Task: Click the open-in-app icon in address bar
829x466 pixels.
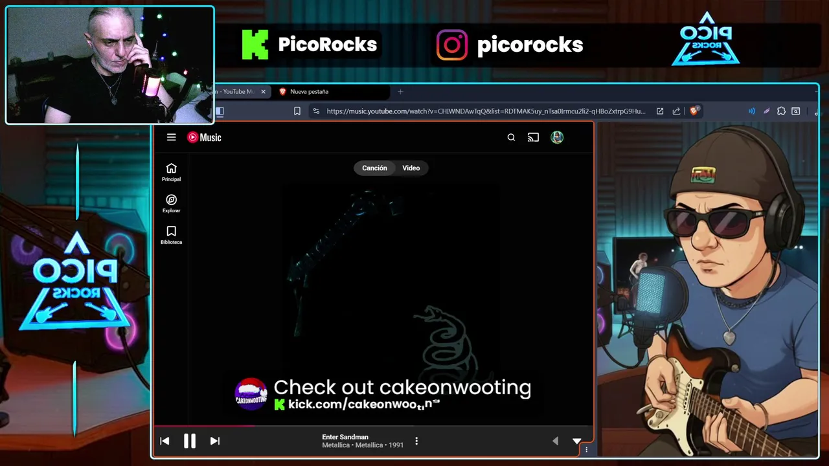Action: point(660,111)
